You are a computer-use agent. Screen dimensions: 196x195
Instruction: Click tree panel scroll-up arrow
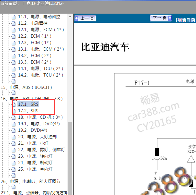(70, 17)
